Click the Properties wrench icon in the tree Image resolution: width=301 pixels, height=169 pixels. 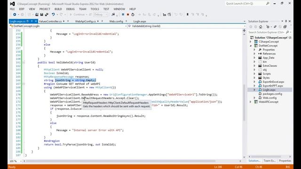click(260, 50)
